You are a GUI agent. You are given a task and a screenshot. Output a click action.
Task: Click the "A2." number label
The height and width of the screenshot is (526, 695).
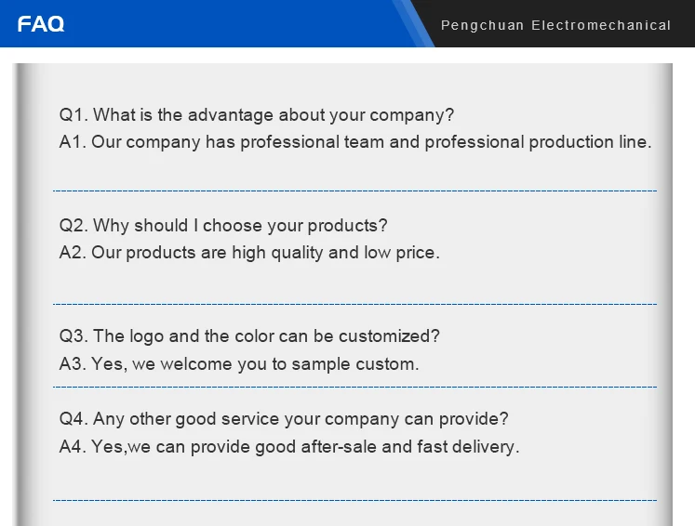point(73,253)
